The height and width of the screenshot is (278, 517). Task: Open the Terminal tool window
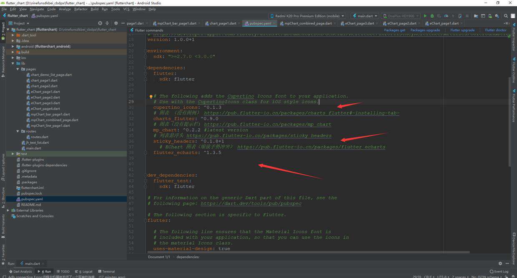click(106, 271)
